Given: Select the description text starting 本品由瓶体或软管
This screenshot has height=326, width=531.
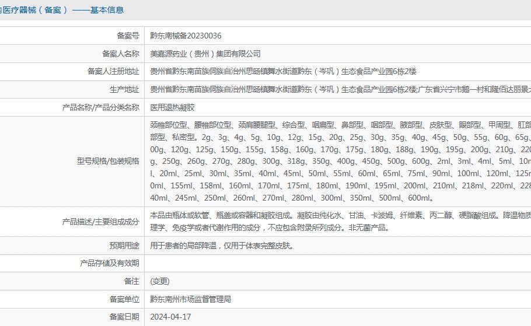Looking at the screenshot, I should [x=340, y=222].
